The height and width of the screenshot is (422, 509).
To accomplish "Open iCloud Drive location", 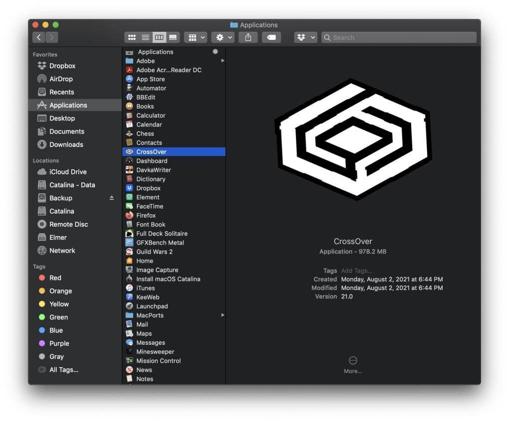I will click(75, 172).
